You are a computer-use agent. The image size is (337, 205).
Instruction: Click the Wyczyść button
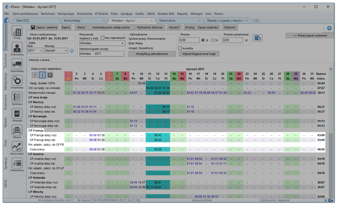point(174,28)
